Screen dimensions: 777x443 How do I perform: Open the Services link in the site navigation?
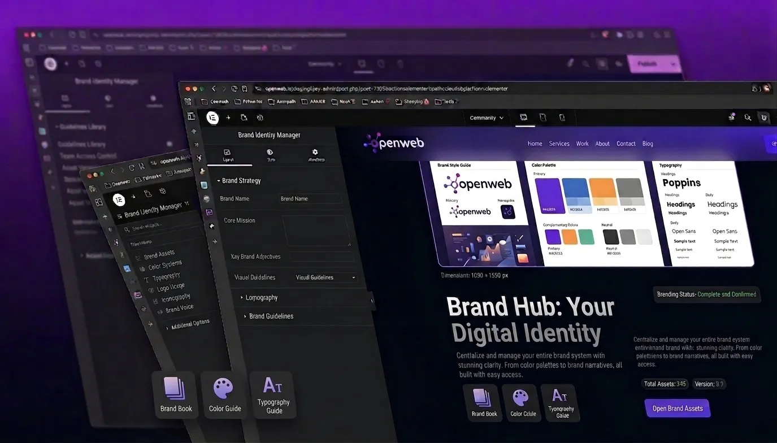559,144
